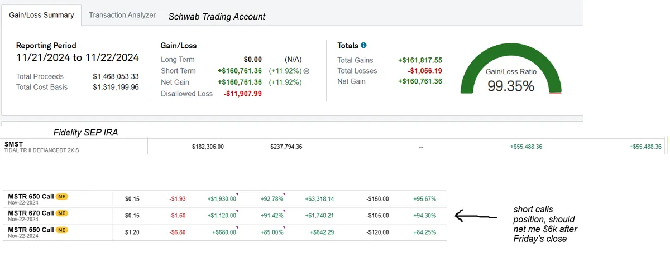Click the Long Term value $0.00
This screenshot has height=272, width=670.
253,60
